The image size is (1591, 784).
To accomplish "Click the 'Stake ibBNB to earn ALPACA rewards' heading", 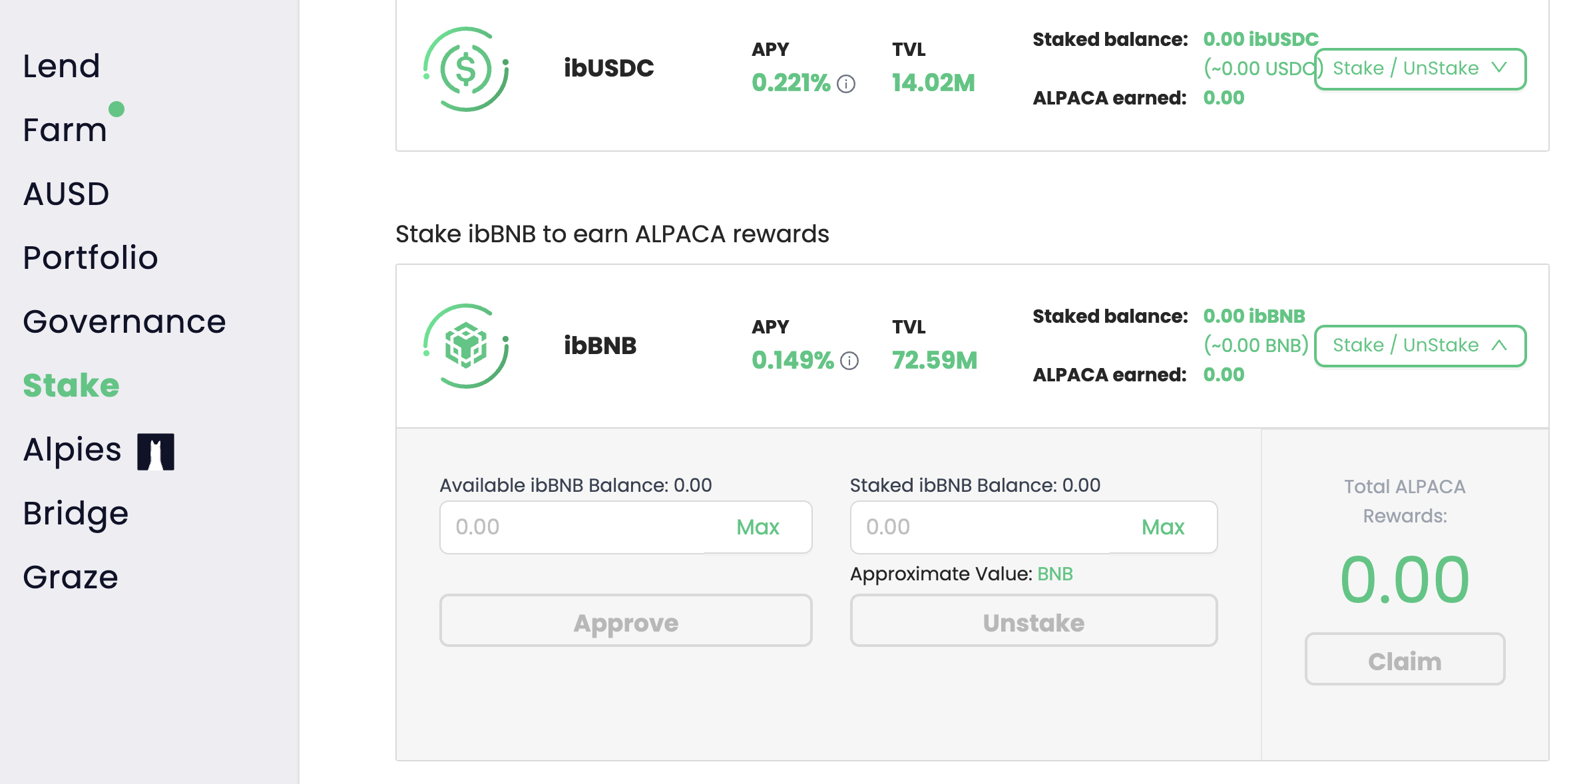I will 612,234.
